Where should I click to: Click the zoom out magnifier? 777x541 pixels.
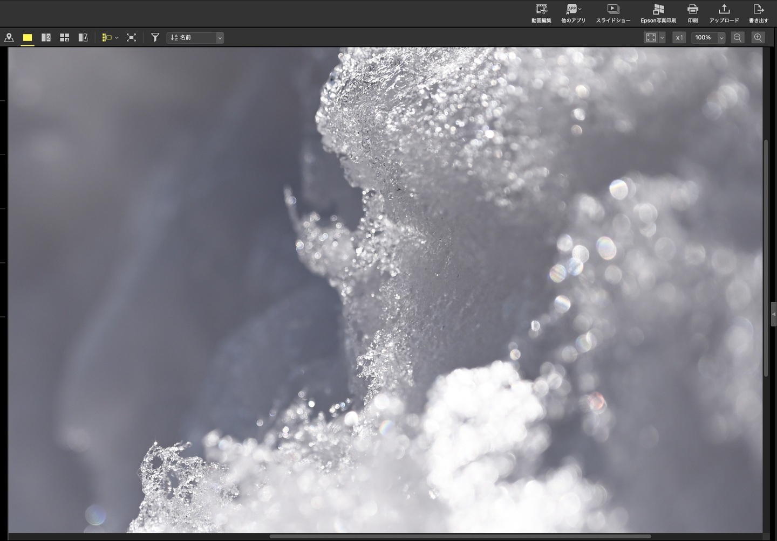point(738,38)
